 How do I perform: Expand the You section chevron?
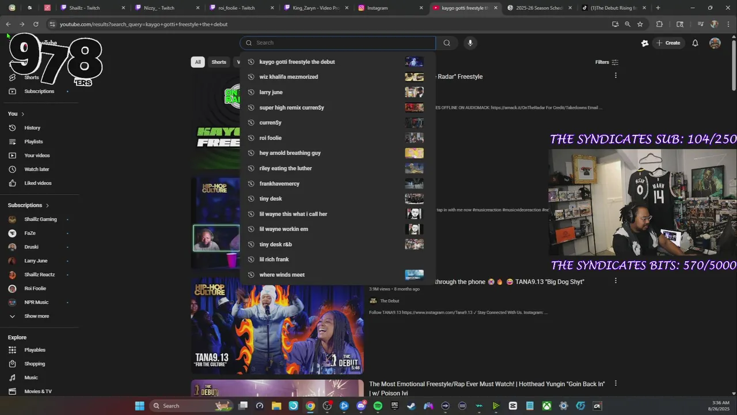point(22,114)
